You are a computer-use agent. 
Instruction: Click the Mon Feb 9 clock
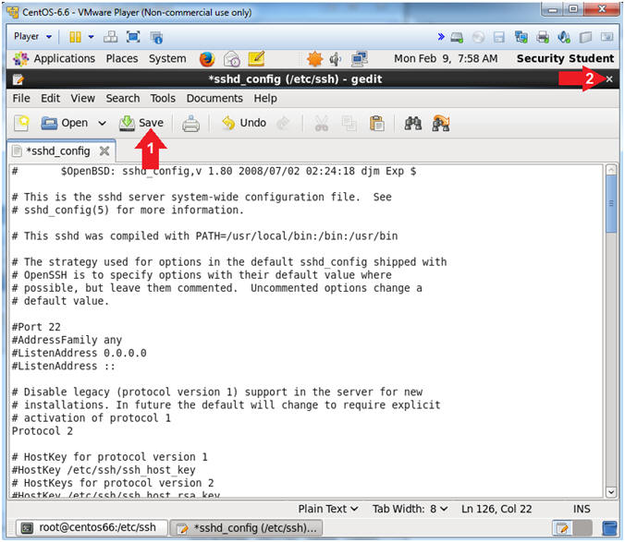[446, 59]
